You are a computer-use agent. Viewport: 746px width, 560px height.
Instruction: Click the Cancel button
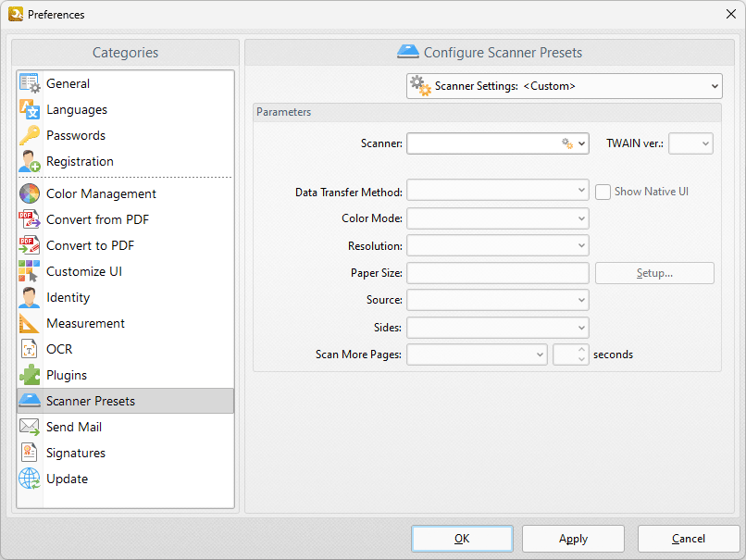(689, 539)
